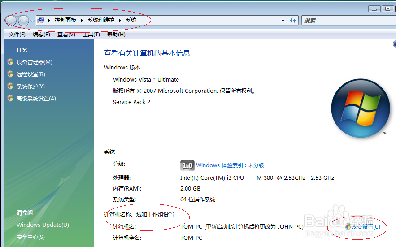396x247 pixels.
Task: Open the recent pages dropdown beside Forward
Action: tap(32, 21)
